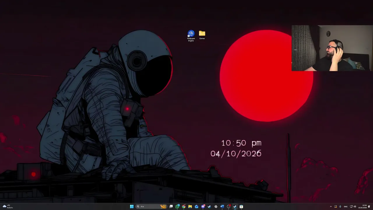
Task: Open the volume speaker tray icon
Action: 355,206
